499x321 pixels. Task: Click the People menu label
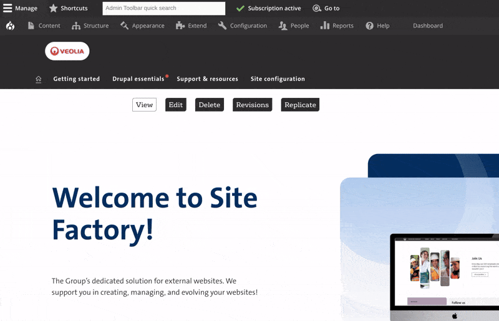[x=300, y=26]
